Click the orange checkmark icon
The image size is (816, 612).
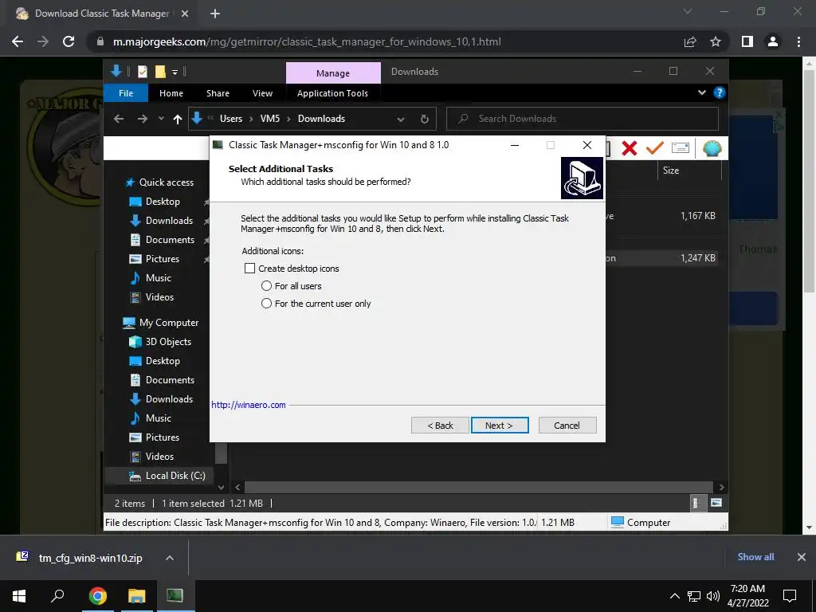click(x=655, y=148)
